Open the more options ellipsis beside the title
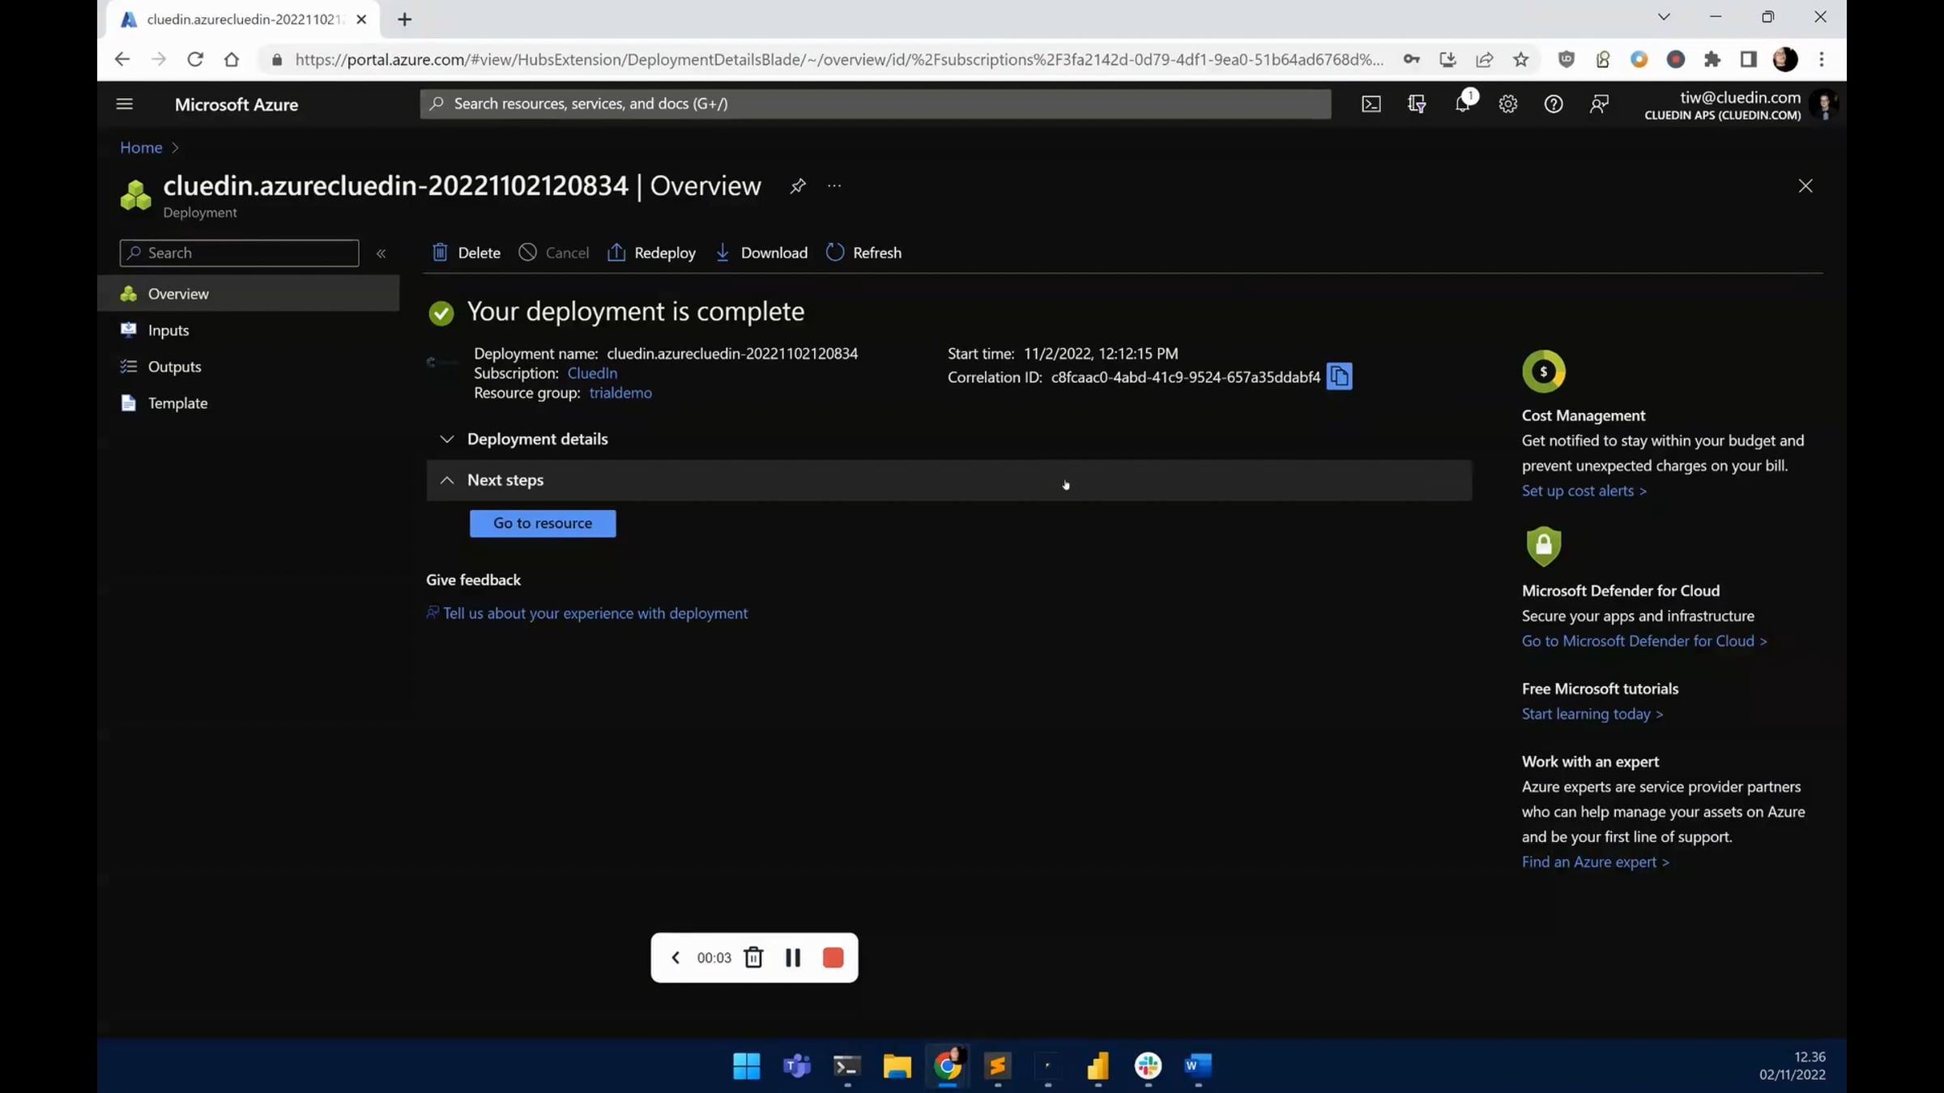 tap(834, 186)
